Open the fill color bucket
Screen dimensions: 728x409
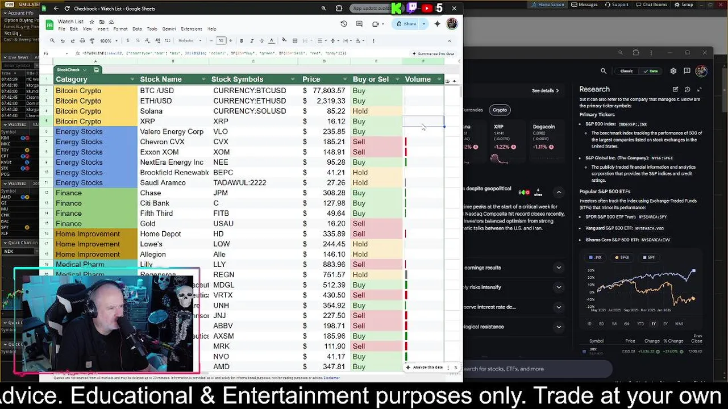point(284,41)
